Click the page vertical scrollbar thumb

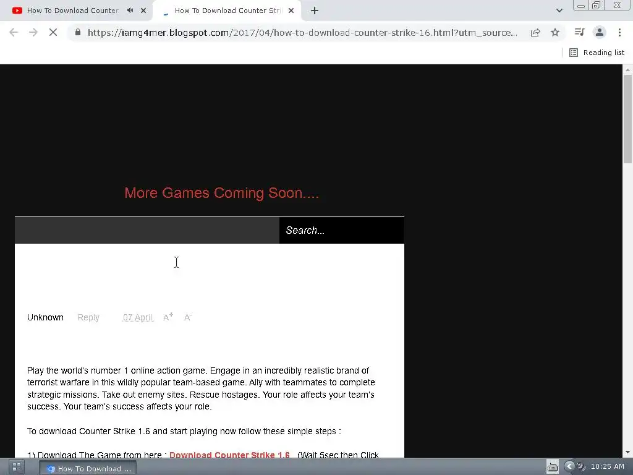[x=627, y=119]
